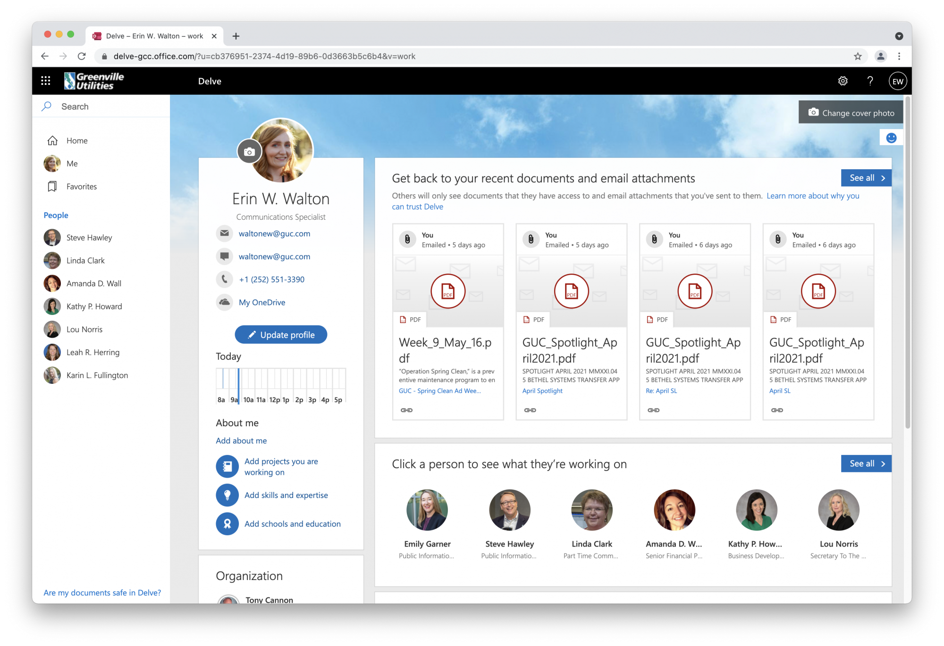944x646 pixels.
Task: Click the Favorites bookmark icon
Action: click(52, 187)
